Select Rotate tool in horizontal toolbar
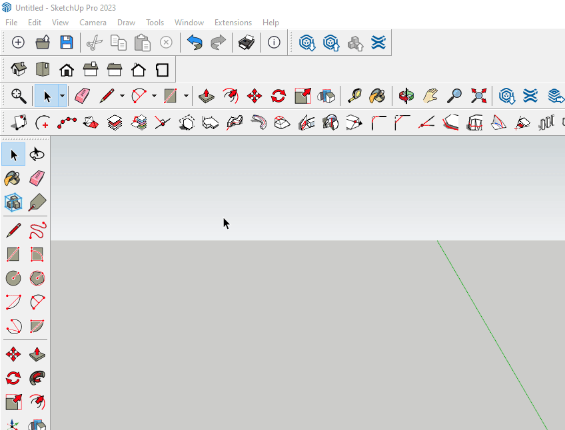The height and width of the screenshot is (430, 565). (279, 96)
